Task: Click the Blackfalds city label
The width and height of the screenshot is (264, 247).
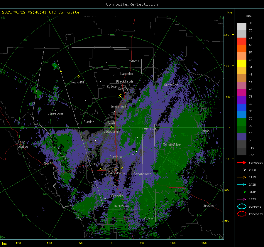Action: pyautogui.click(x=125, y=81)
